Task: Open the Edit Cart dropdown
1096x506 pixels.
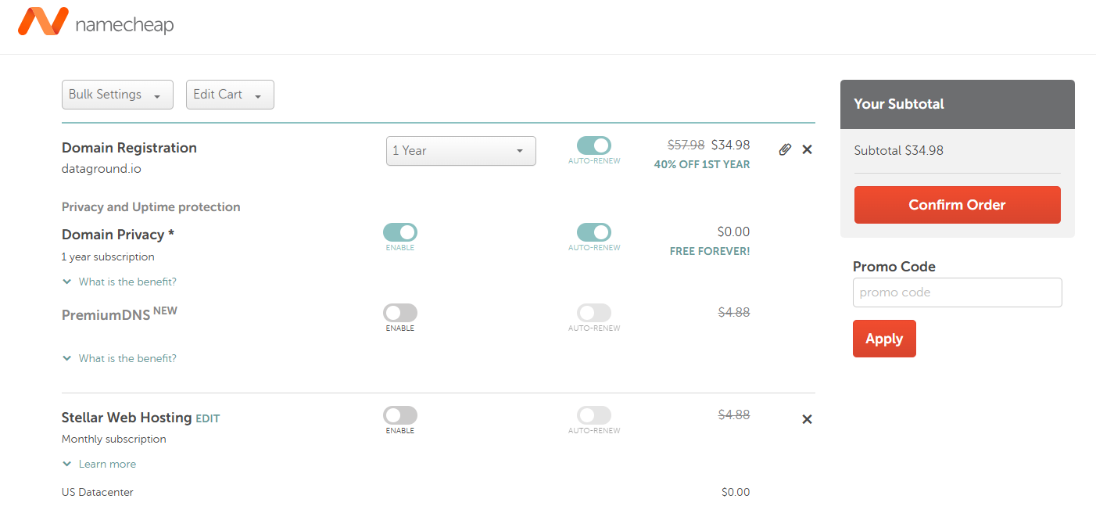Action: click(230, 94)
